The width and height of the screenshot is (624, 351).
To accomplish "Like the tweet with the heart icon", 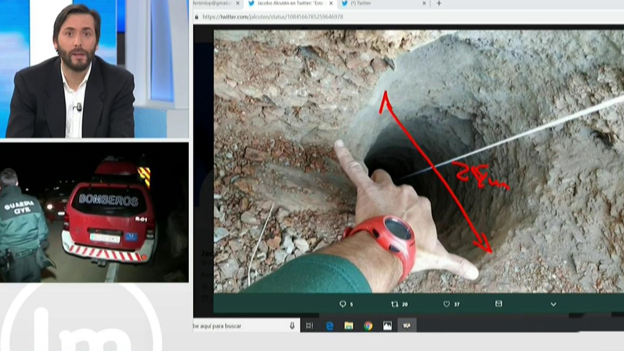I will point(447,304).
